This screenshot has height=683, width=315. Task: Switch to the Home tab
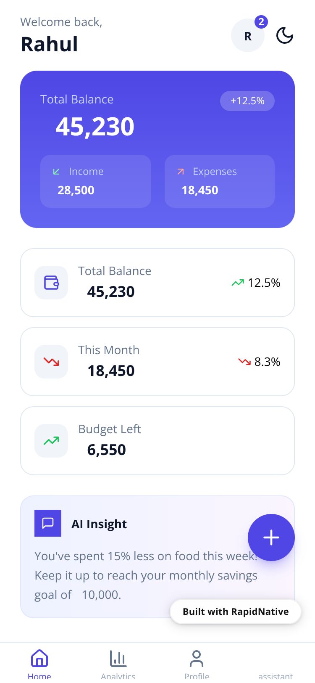(x=39, y=662)
